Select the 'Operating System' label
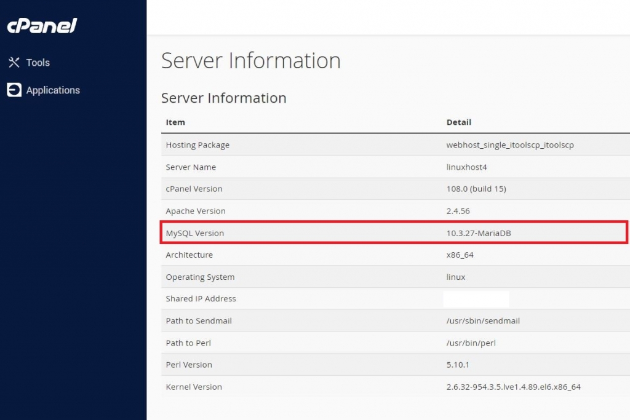630x420 pixels. pyautogui.click(x=200, y=277)
